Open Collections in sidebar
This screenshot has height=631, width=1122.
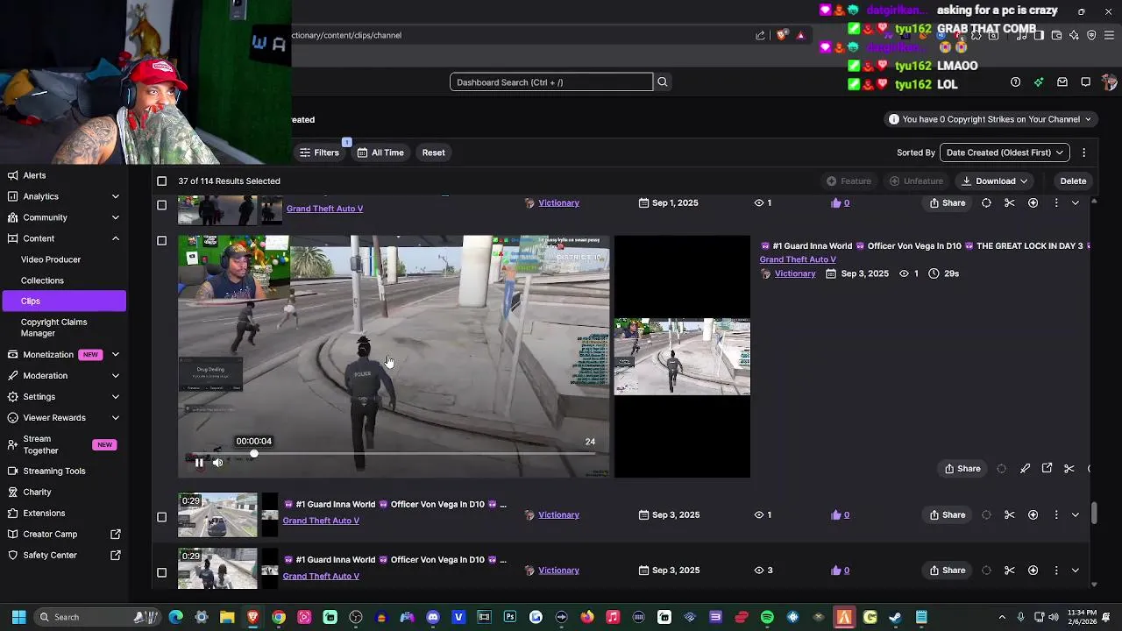tap(42, 280)
